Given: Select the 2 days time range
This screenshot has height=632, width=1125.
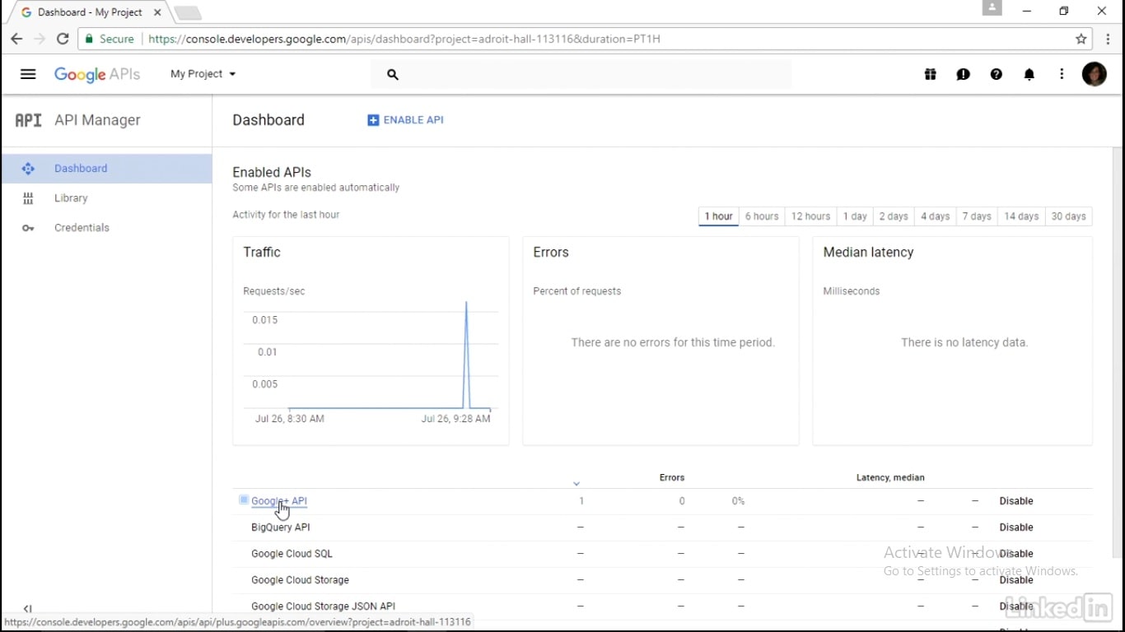Looking at the screenshot, I should click(x=894, y=216).
